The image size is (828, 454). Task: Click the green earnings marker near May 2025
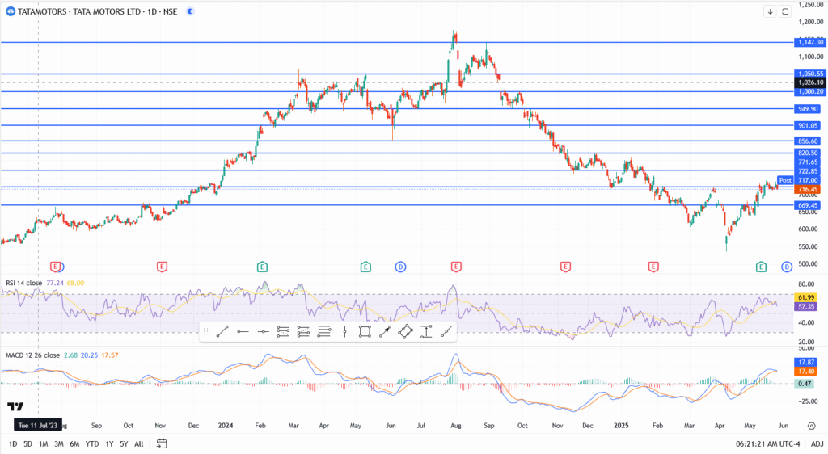coord(761,267)
